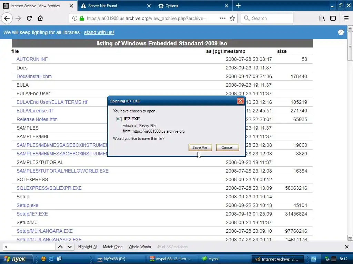
Task: Click the Internet Archive taskbar window button
Action: coord(278,259)
